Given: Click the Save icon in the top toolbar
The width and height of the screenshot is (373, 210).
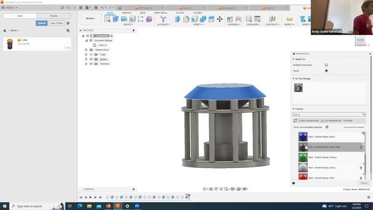Looking at the screenshot, I should pos(96,8).
